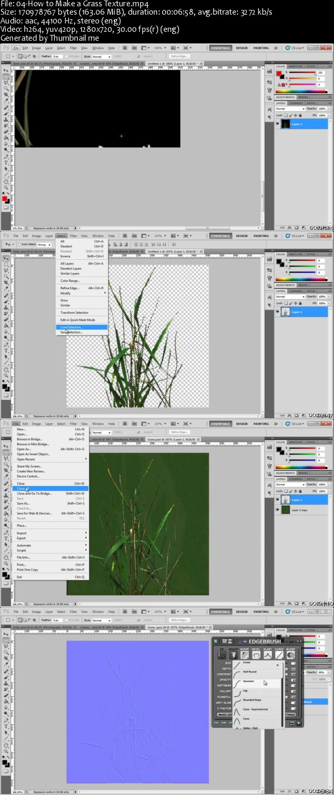Select the BLEND icon in EdgeBrush panel
This screenshot has width=334, height=795.
(x=291, y=654)
